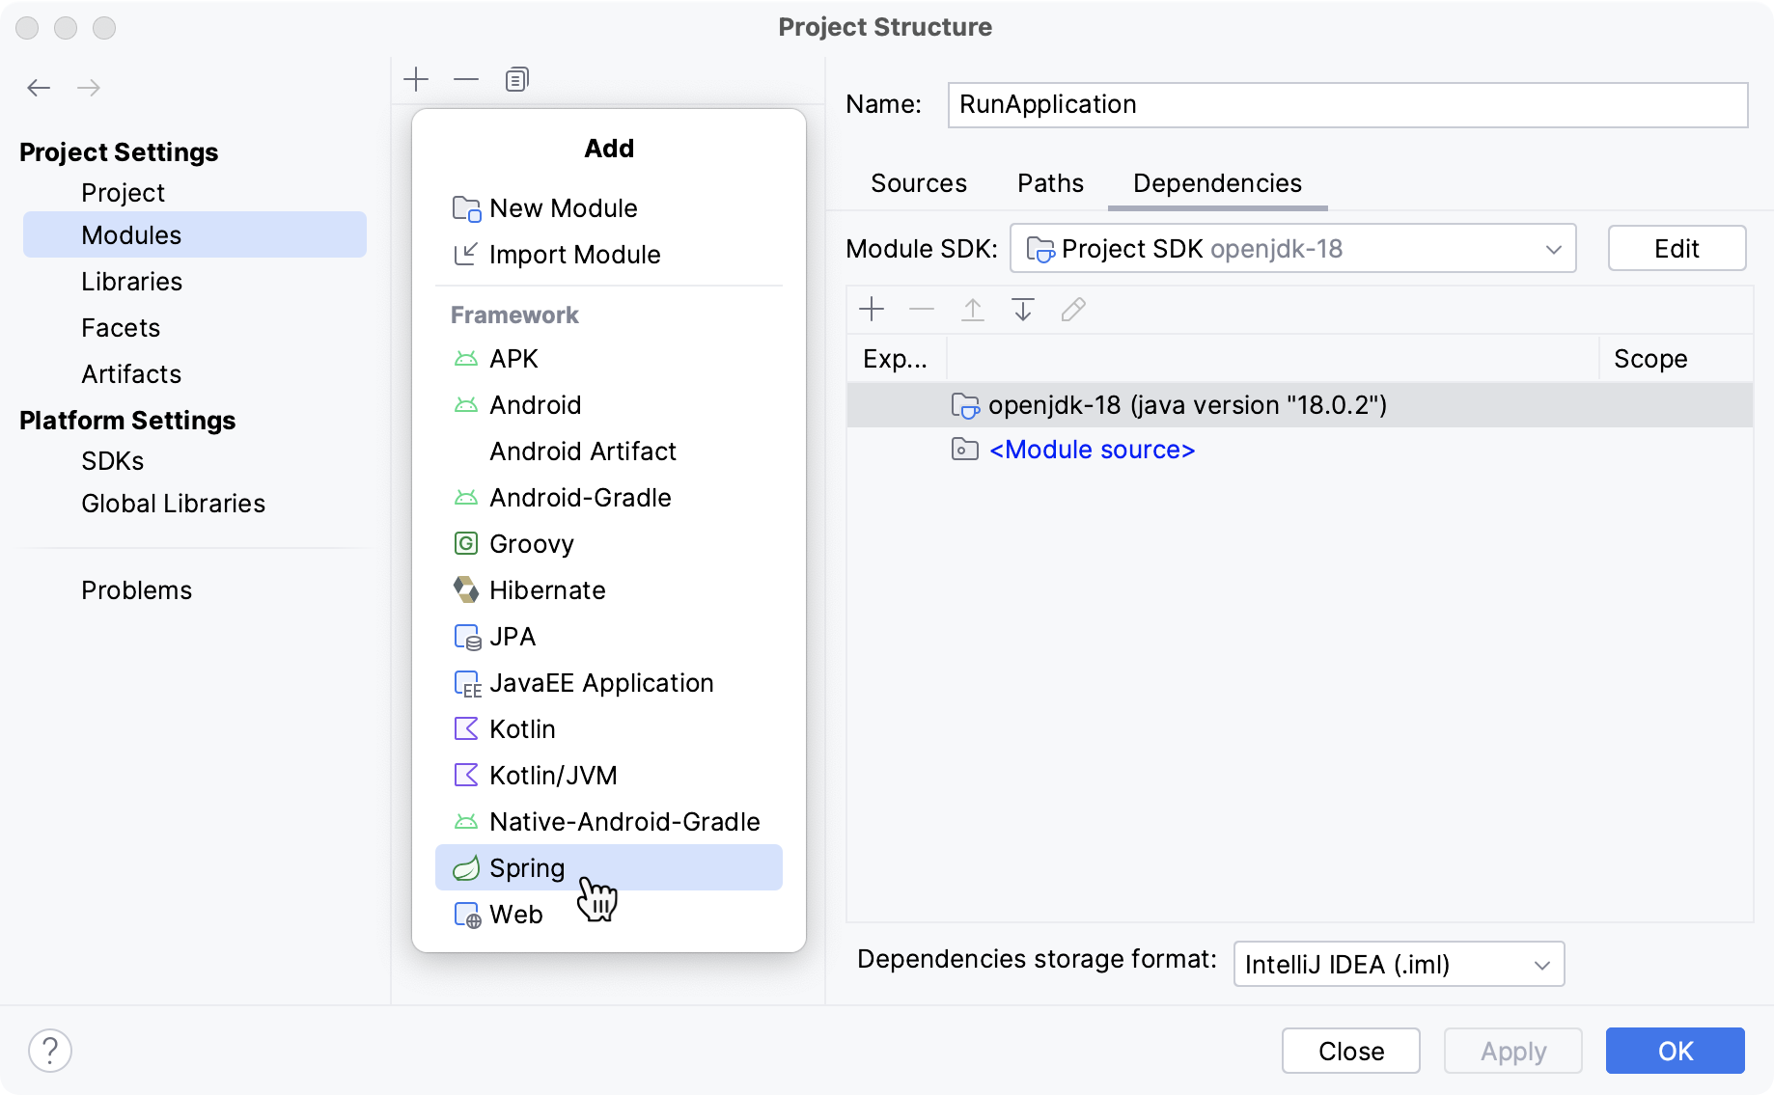Add a dependency with plus icon
This screenshot has width=1774, height=1095.
(872, 310)
